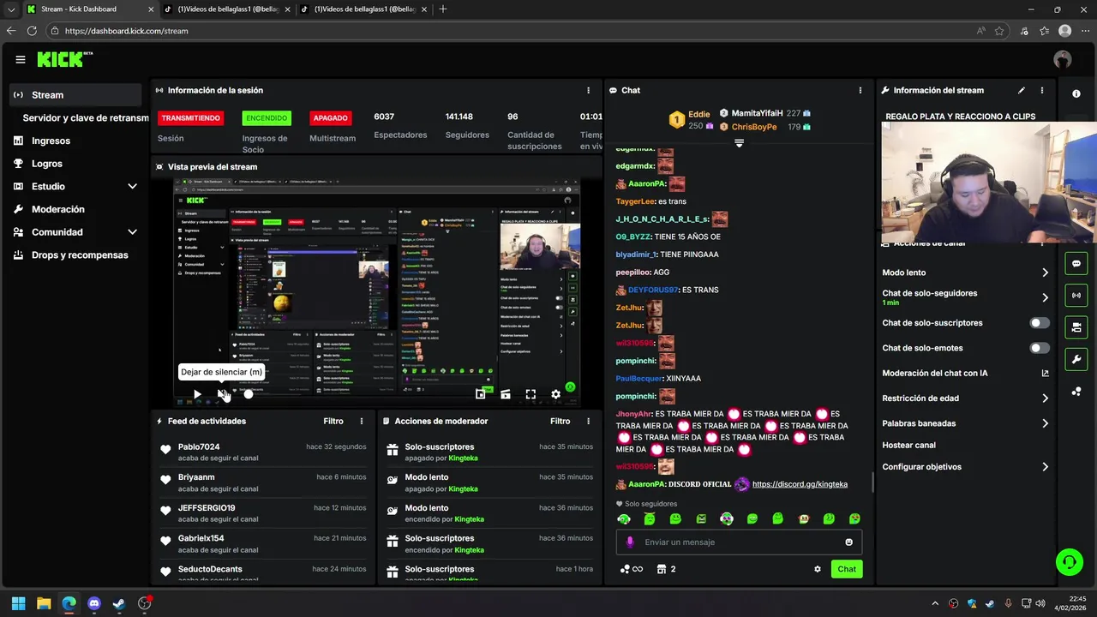This screenshot has width=1097, height=617.
Task: Unmute the stream preview audio
Action: click(222, 394)
